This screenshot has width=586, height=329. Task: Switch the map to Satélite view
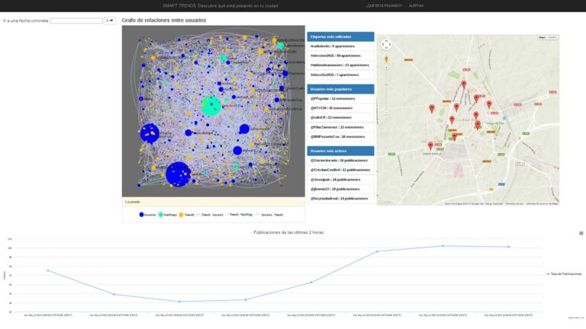(x=552, y=37)
